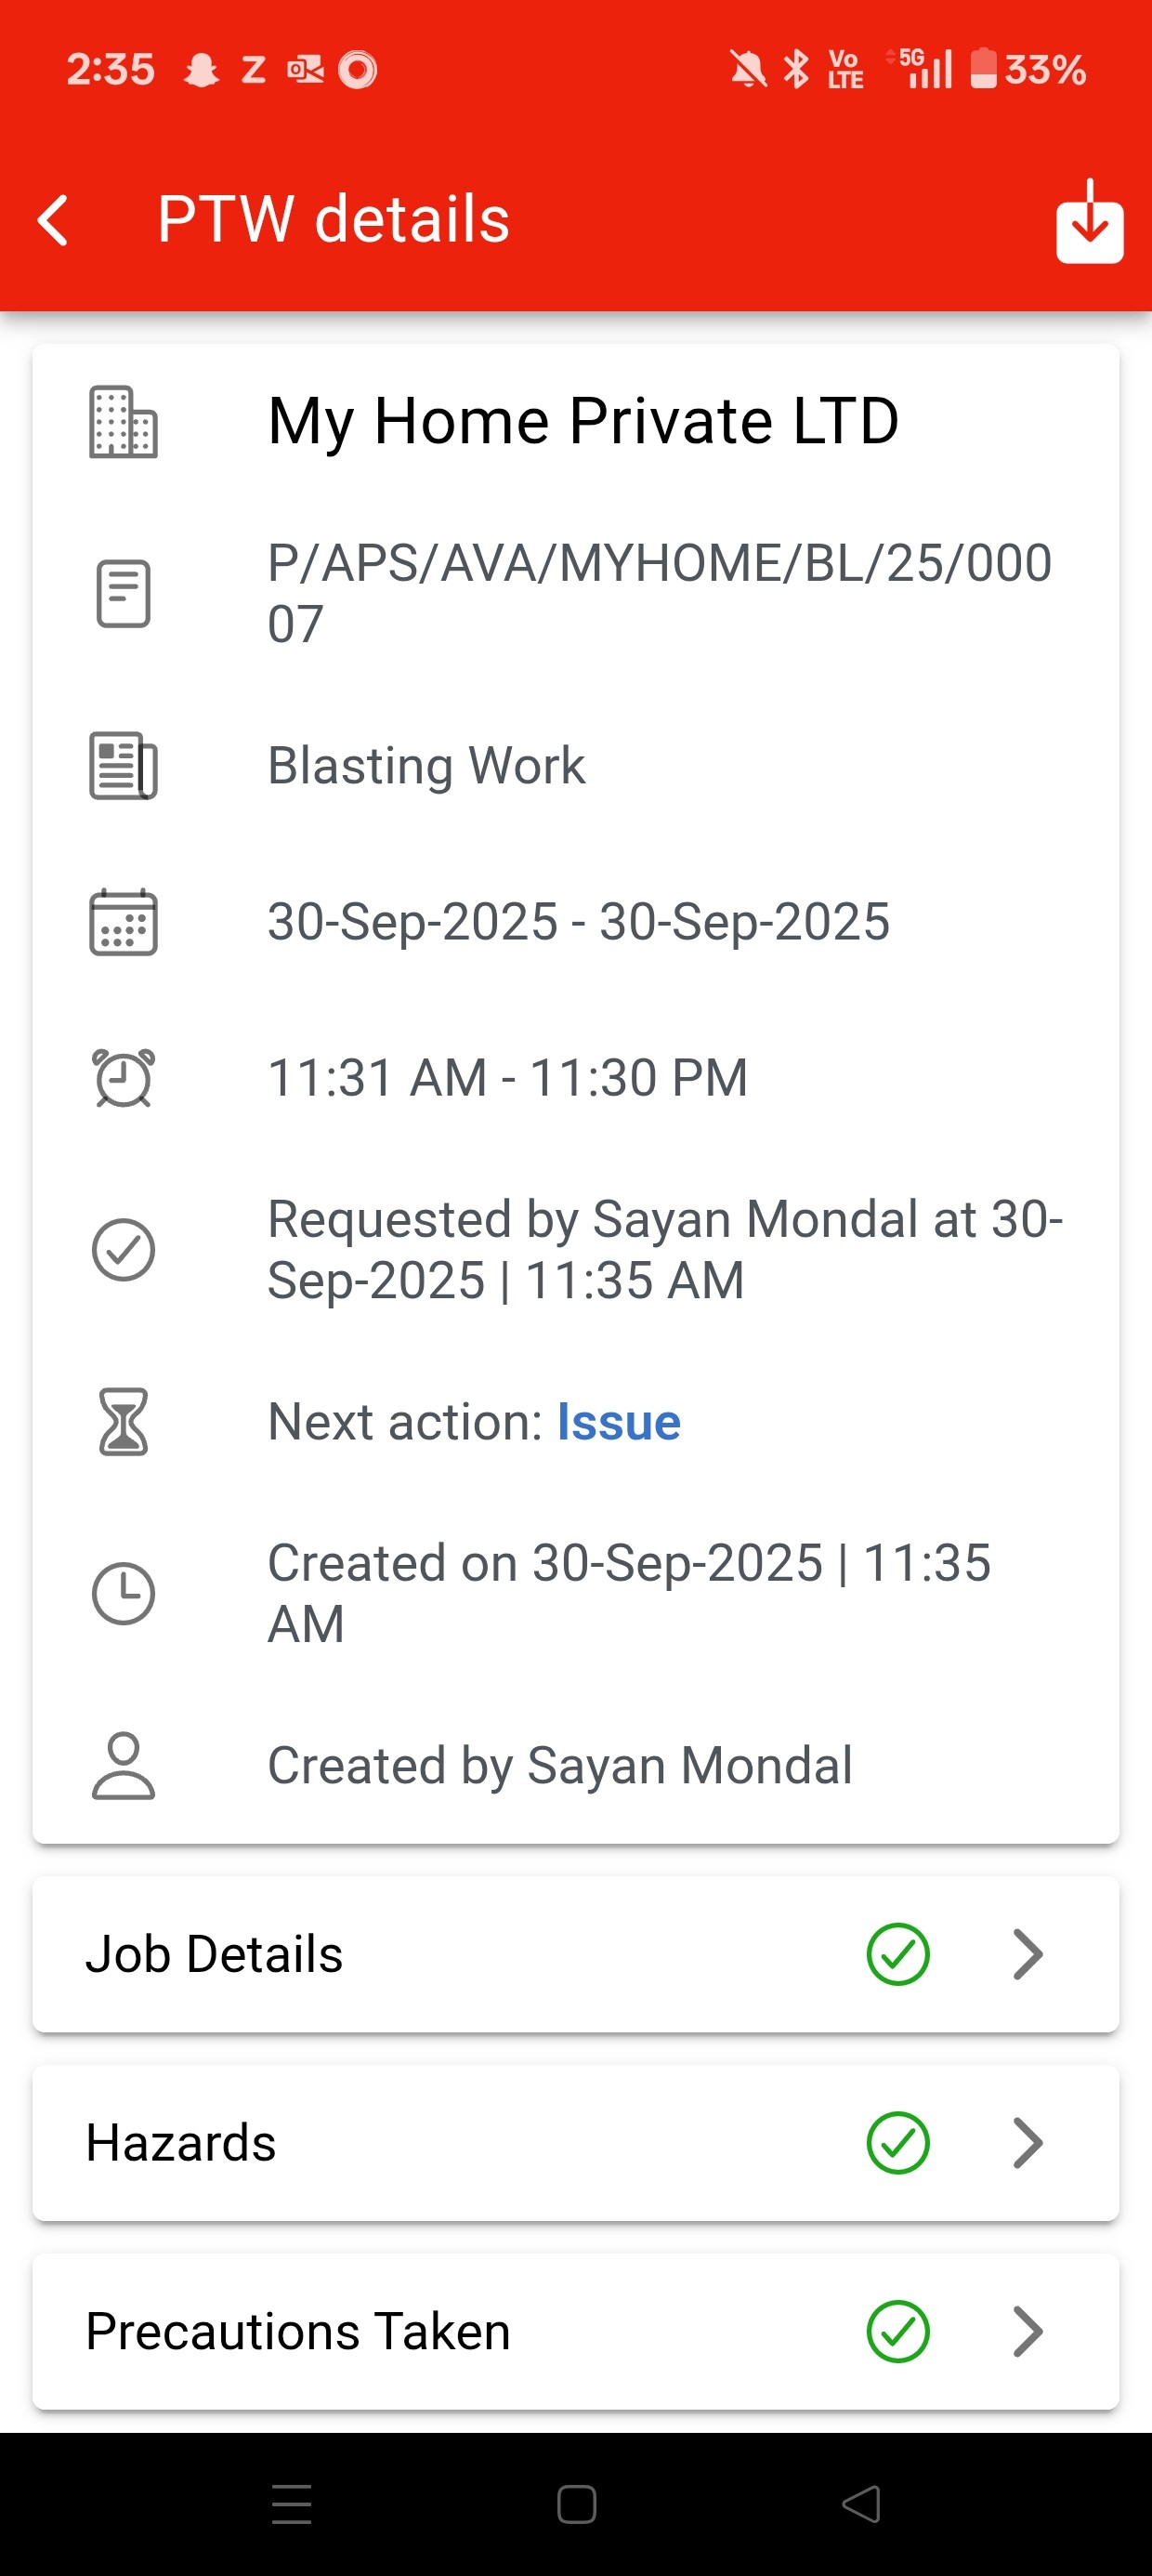
Task: Tap the hourglass next action icon
Action: coord(123,1421)
